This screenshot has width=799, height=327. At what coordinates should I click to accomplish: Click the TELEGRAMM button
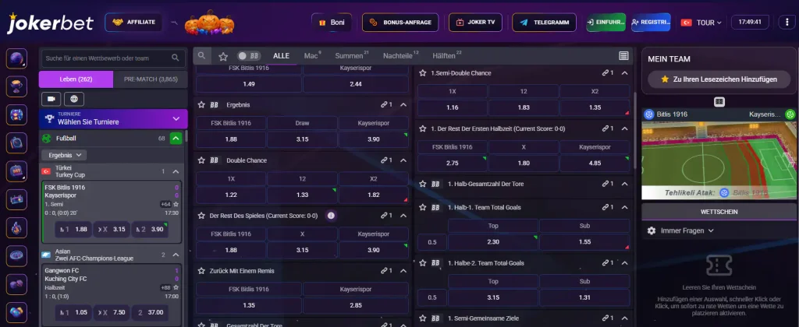pyautogui.click(x=544, y=23)
